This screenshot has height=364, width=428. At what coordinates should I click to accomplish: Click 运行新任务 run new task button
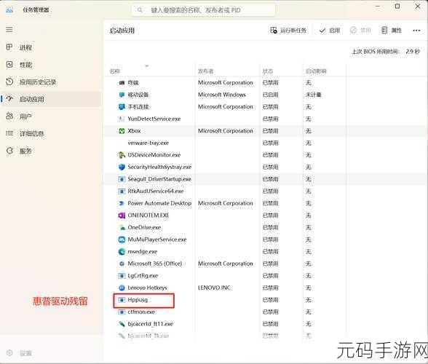coord(288,31)
